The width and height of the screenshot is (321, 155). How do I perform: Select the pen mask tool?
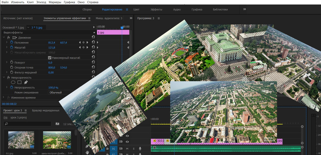26,82
